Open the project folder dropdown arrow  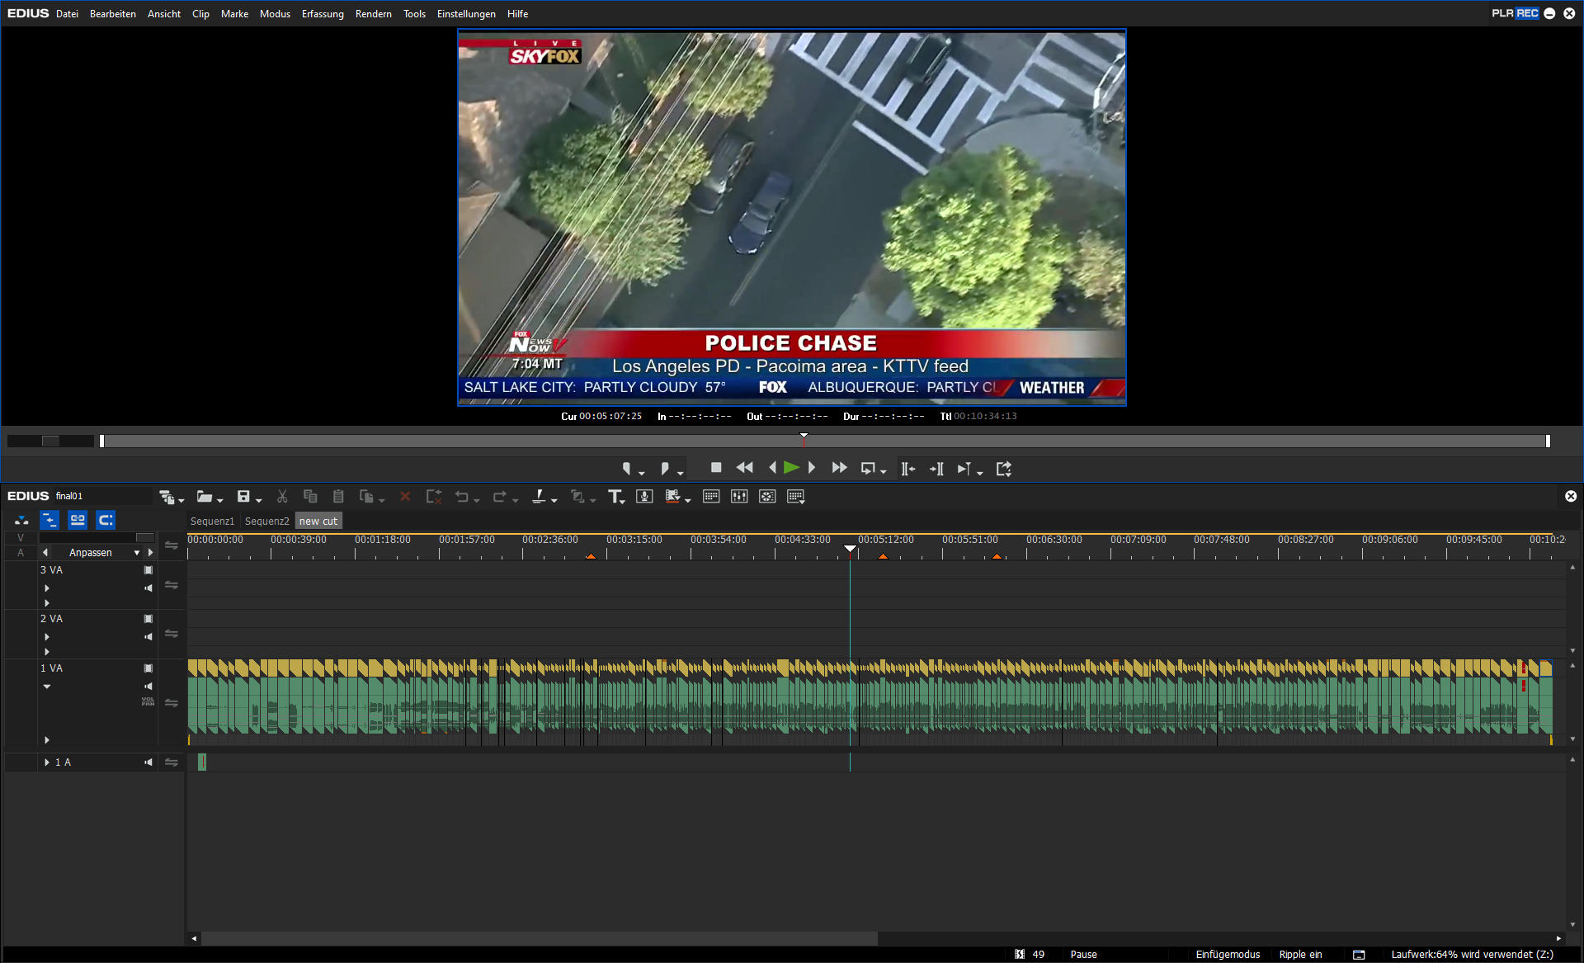click(x=220, y=500)
